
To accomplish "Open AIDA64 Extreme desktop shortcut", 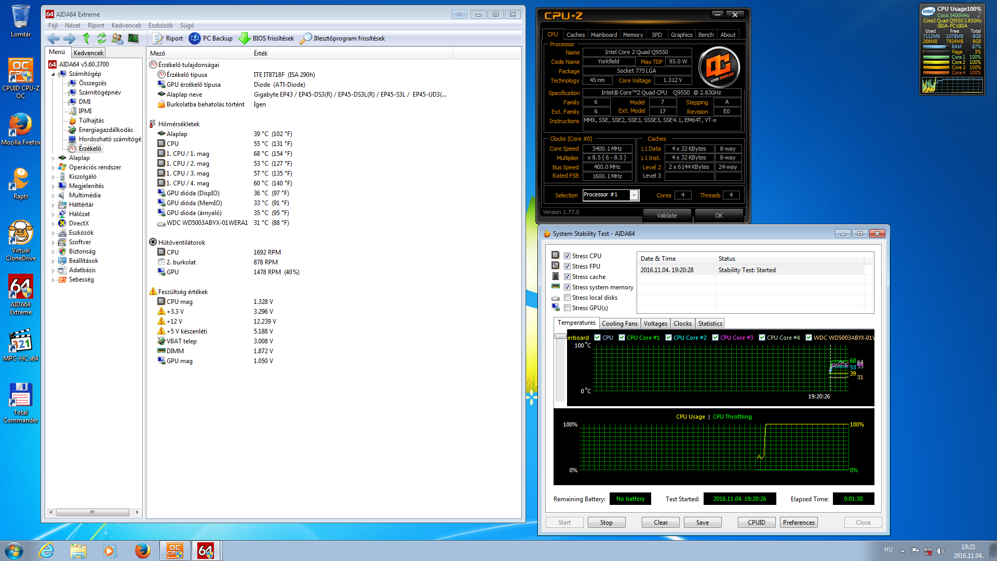I will point(21,295).
